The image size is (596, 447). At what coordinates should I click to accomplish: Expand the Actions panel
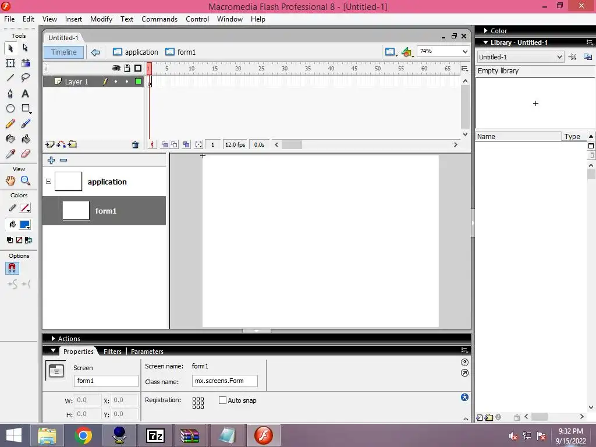tap(53, 339)
